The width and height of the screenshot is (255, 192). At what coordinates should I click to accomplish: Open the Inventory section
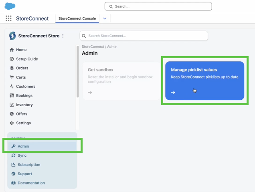24,105
